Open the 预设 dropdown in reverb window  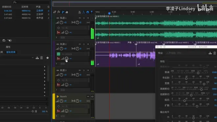tap(186, 53)
